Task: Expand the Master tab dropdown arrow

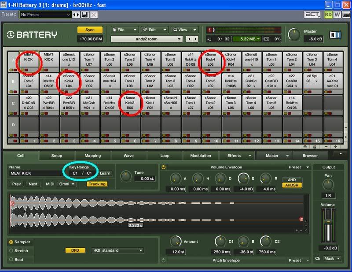Action: click(x=287, y=156)
